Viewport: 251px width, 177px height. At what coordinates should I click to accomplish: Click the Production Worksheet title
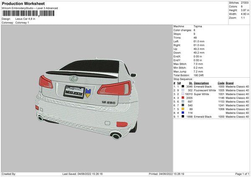coord(23,4)
